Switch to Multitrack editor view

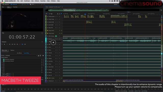click(x=14, y=5)
